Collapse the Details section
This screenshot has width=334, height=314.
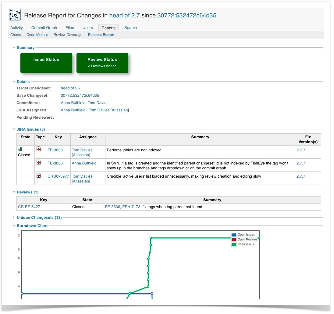click(14, 82)
